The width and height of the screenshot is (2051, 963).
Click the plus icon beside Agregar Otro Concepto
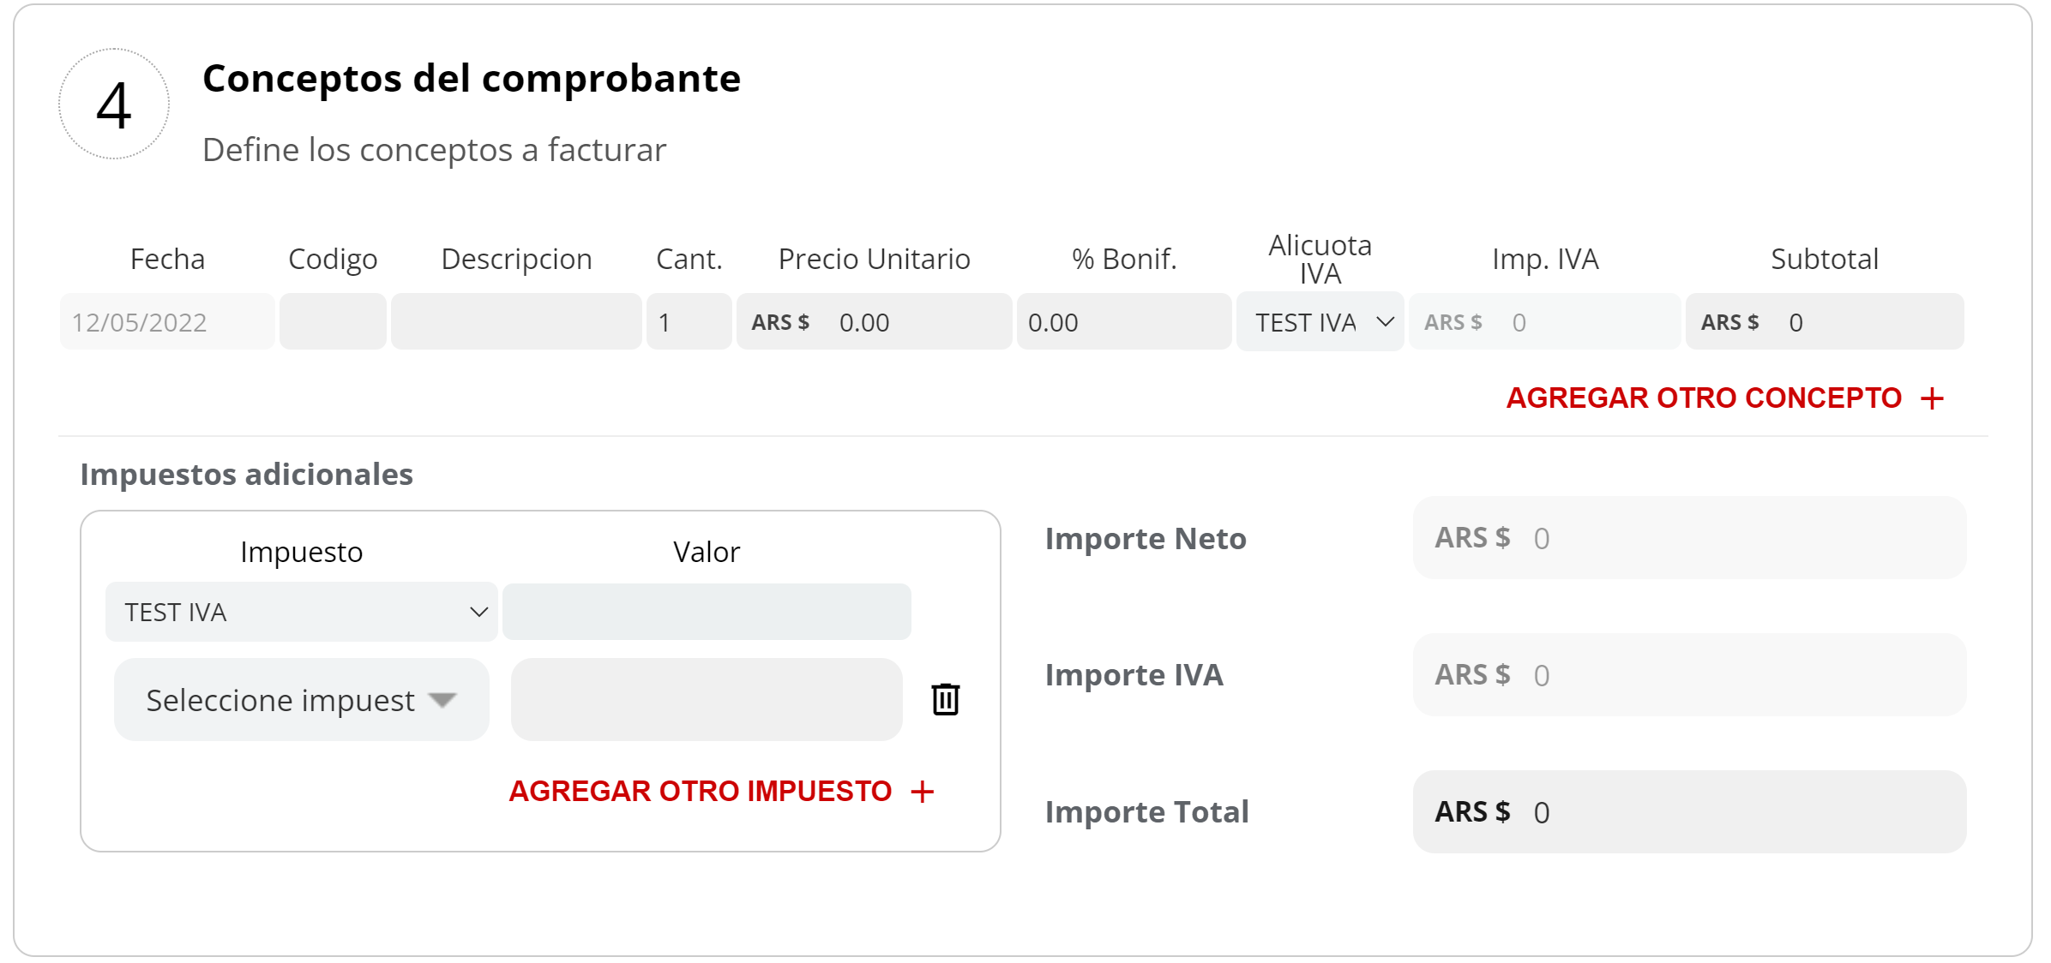click(x=1932, y=398)
